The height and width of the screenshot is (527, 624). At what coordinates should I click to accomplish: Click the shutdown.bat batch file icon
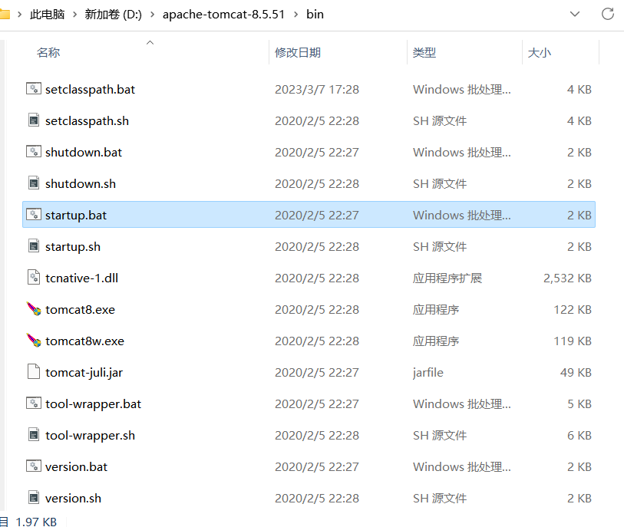(34, 152)
